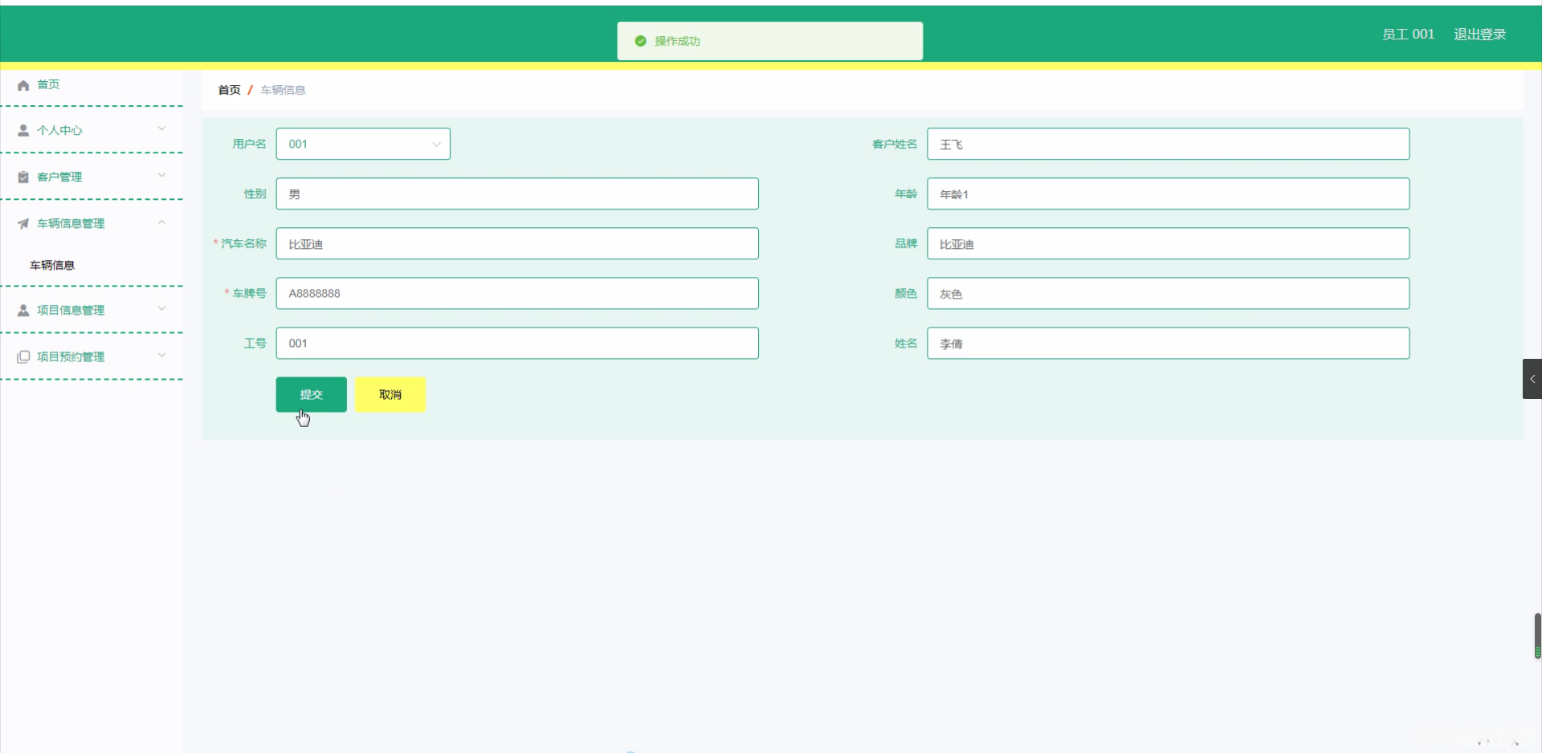Screen dimensions: 1542x753
Task: Click the paper-plane icon beside 车辆信息管理
Action: [23, 223]
